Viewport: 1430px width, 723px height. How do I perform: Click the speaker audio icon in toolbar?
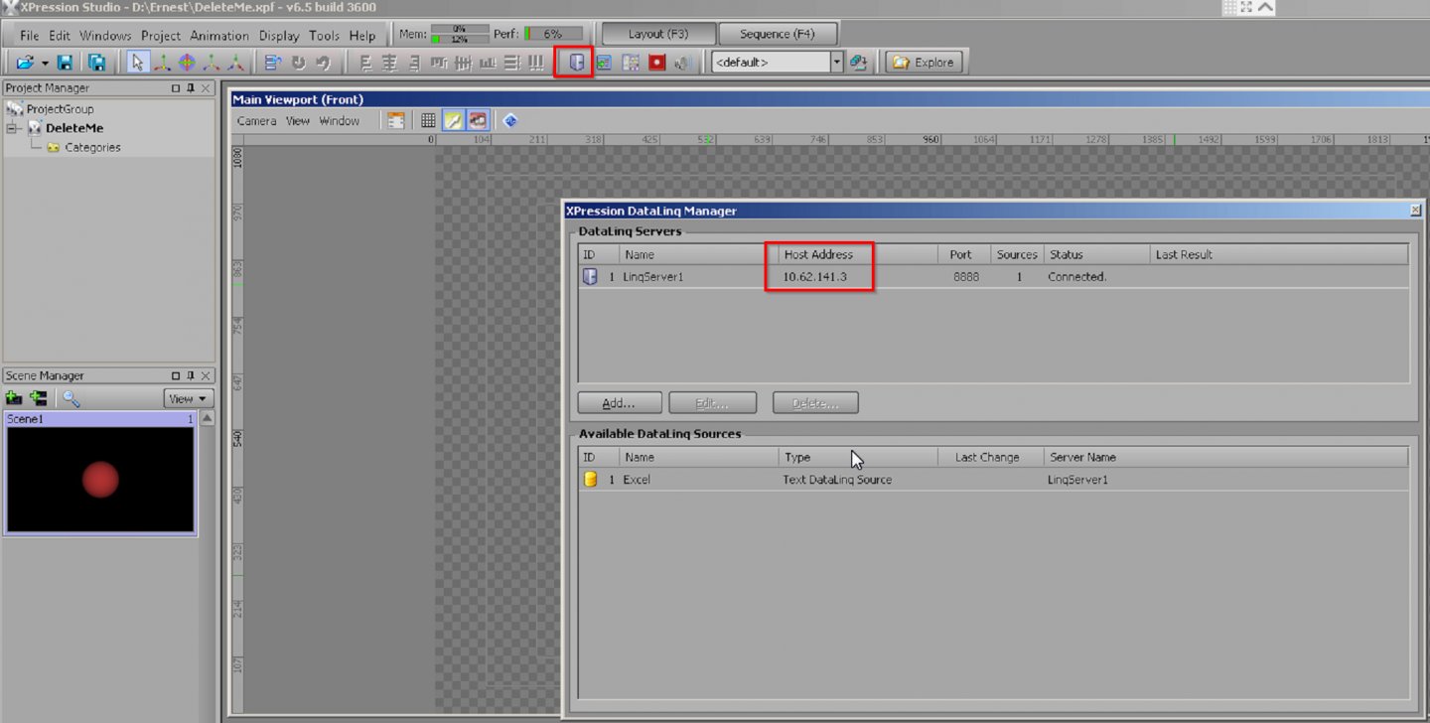coord(682,63)
